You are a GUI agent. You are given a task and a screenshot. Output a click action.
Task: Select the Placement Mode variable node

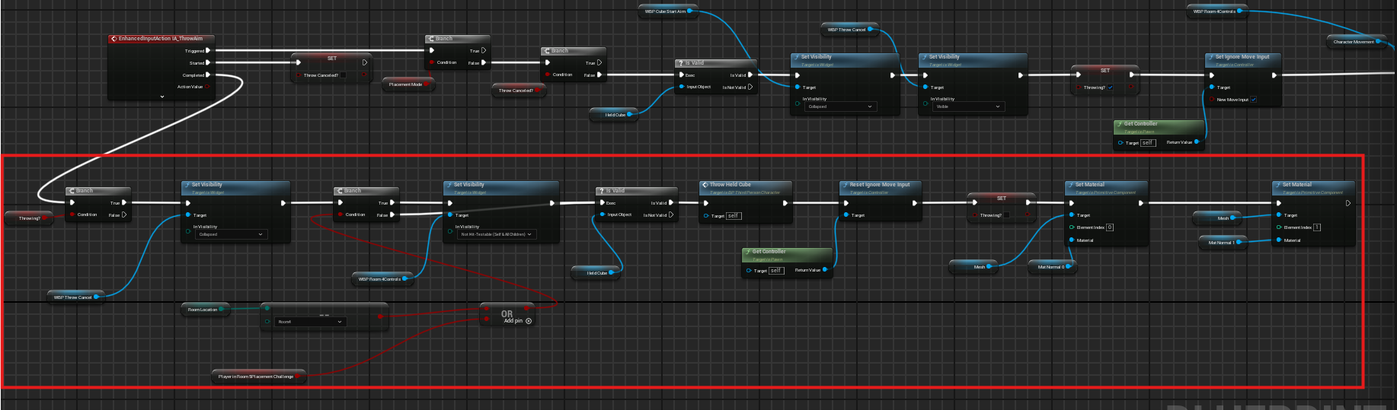pyautogui.click(x=408, y=84)
